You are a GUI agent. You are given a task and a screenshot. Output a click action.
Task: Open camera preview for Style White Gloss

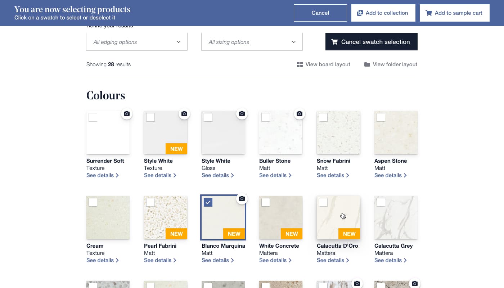(242, 114)
